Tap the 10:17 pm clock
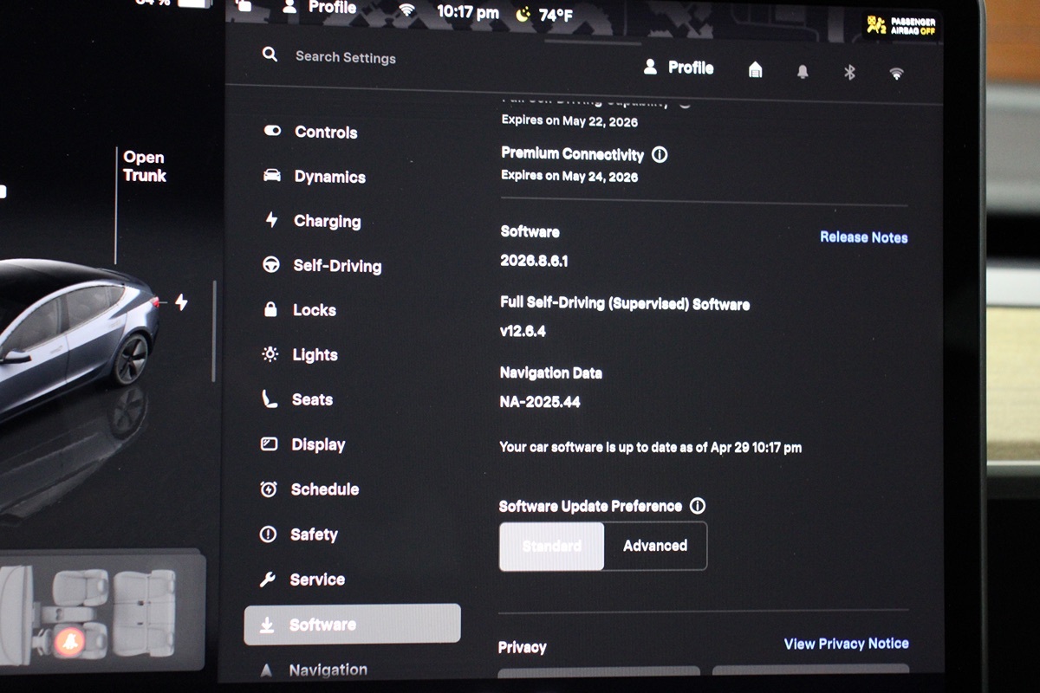The width and height of the screenshot is (1040, 693). [x=467, y=12]
